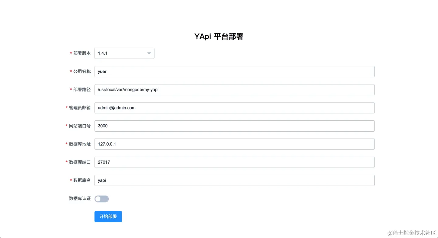Click the 数据库名 label
The height and width of the screenshot is (238, 438).
click(82, 180)
